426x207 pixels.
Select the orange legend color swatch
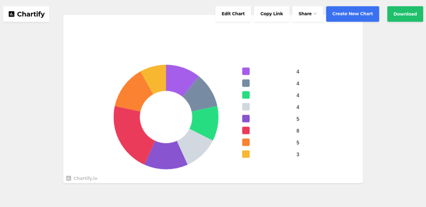tap(246, 142)
